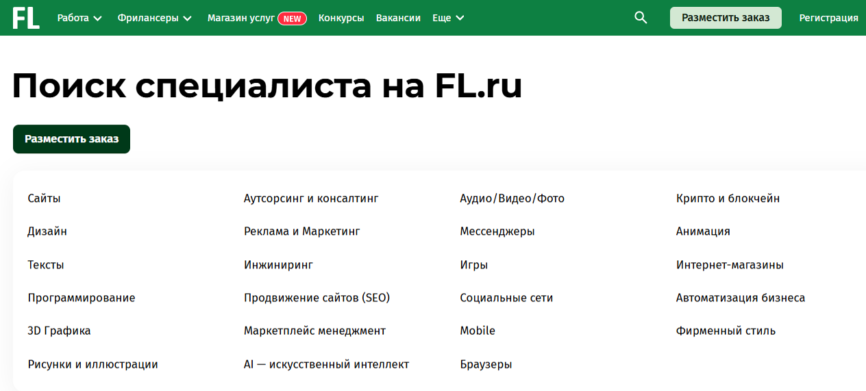Choose the Инжиниринг category
Screen dimensions: 866x391
[278, 265]
